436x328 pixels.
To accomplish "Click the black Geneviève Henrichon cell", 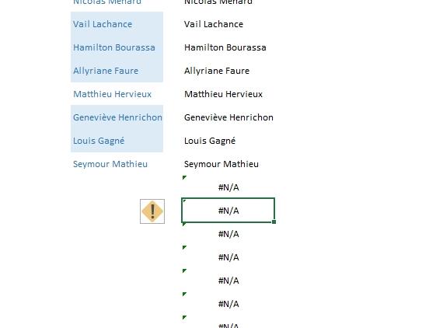I will coord(228,117).
